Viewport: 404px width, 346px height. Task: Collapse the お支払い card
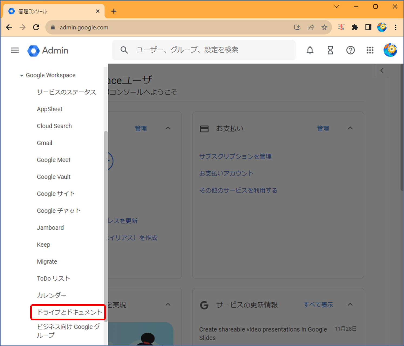click(x=350, y=128)
